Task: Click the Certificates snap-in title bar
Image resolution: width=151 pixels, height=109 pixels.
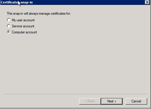Action: (x=75, y=2)
